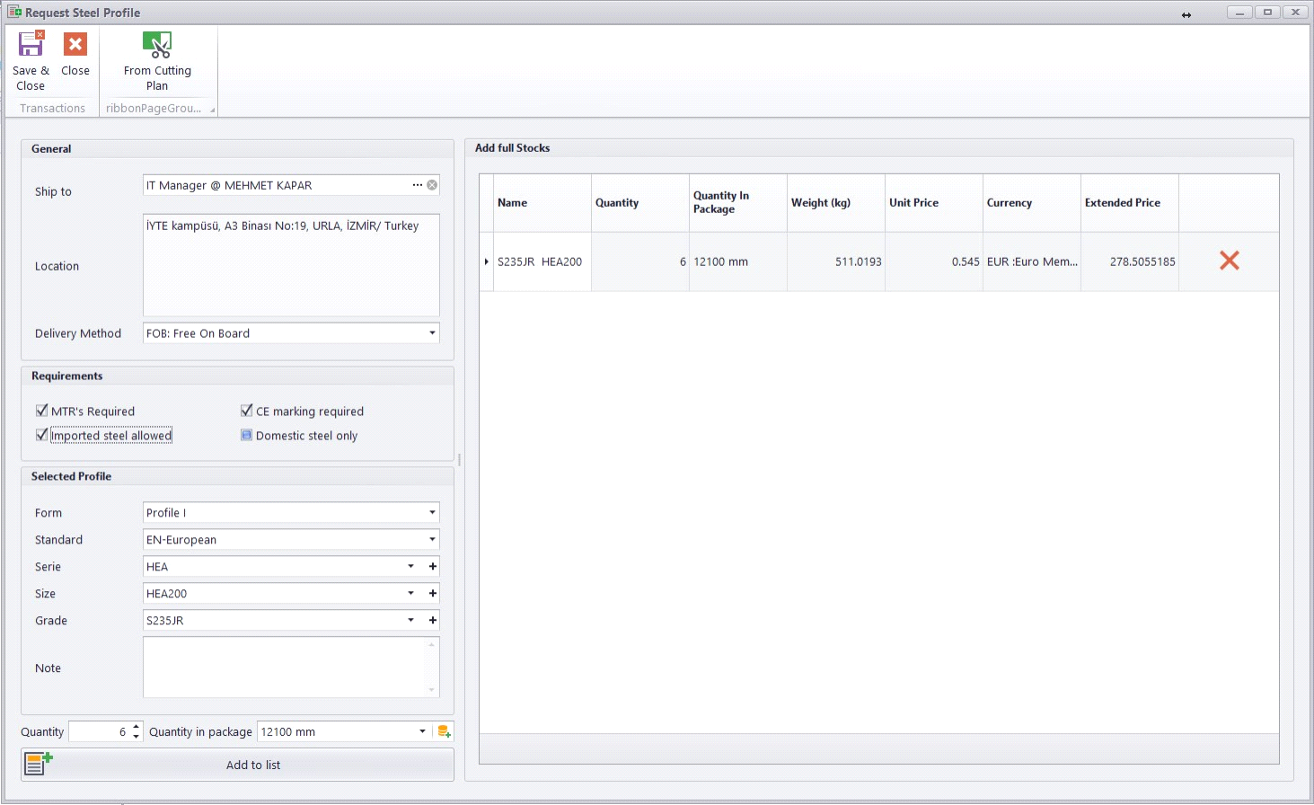
Task: Open the Standard dropdown showing EN-European
Action: click(x=432, y=540)
